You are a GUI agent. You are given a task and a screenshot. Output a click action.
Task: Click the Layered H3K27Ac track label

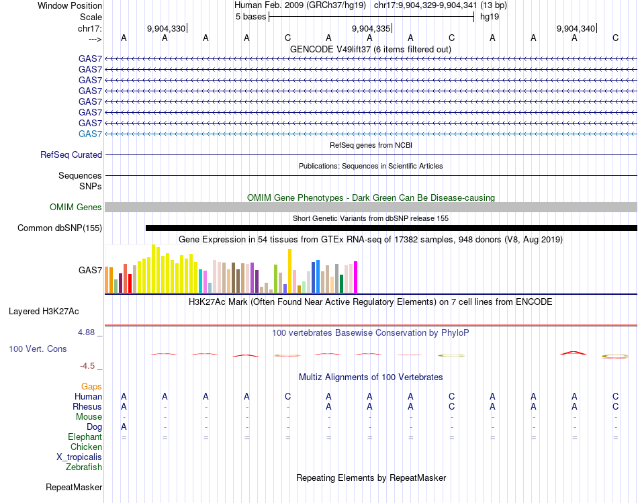pos(44,312)
